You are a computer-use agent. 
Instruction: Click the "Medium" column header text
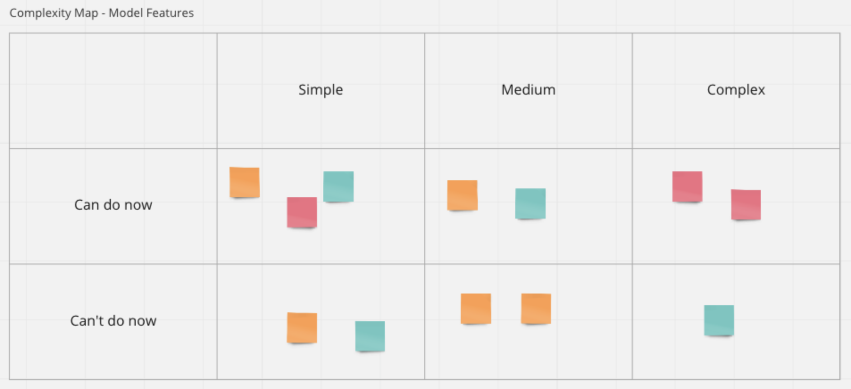point(528,90)
